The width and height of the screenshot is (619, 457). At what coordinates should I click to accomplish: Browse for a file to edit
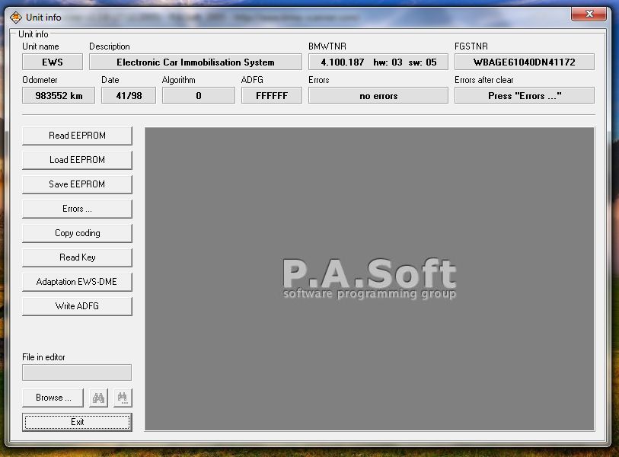coord(53,398)
